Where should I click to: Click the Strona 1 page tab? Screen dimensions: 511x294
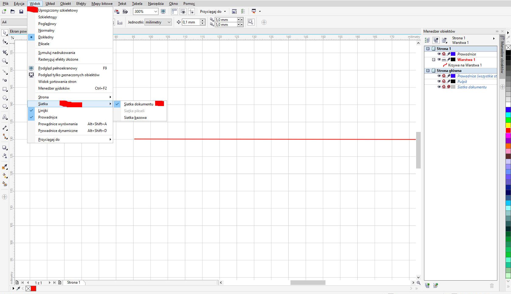point(74,282)
